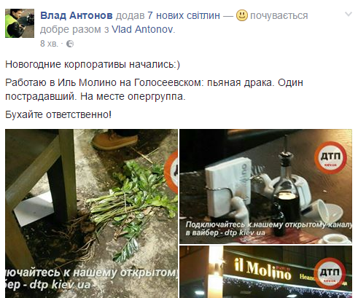Open tagged Vlad Antonov profile link
358x298 pixels.
tap(142, 29)
